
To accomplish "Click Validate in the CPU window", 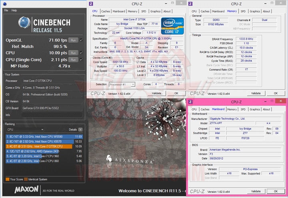I will [156, 93].
